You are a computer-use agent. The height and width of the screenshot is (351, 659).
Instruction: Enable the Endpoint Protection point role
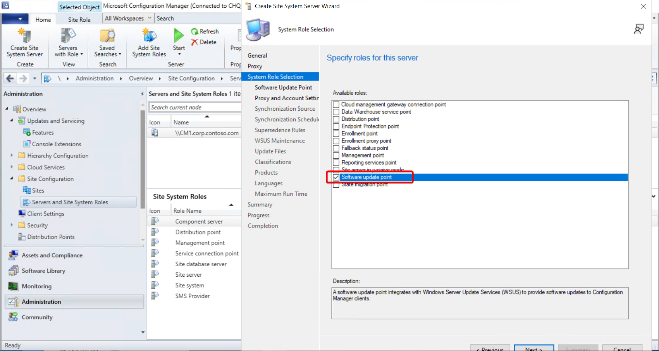[x=336, y=126]
